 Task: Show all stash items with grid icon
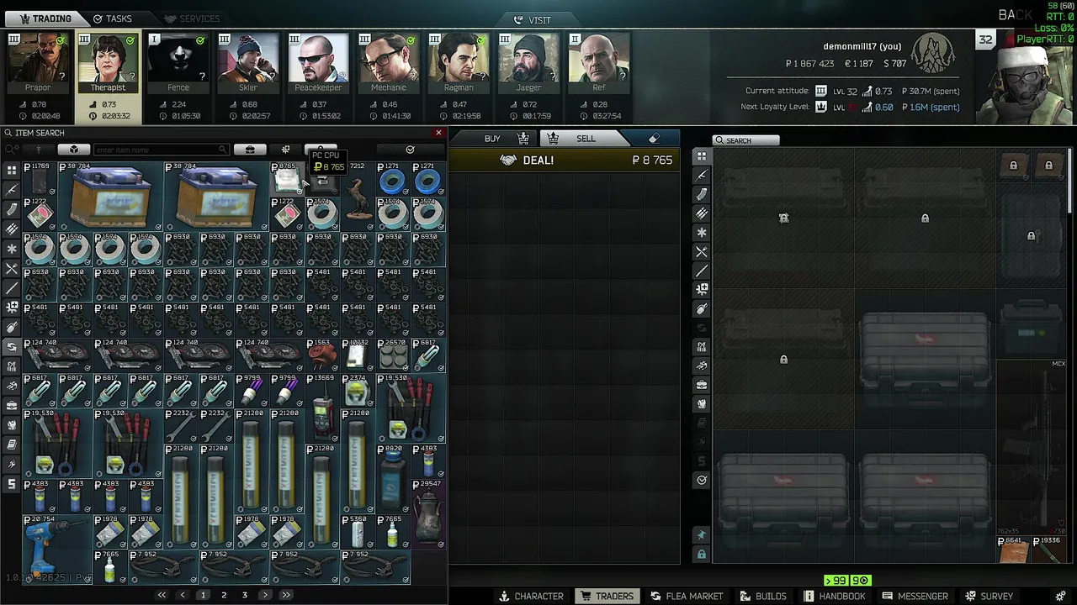[x=702, y=156]
